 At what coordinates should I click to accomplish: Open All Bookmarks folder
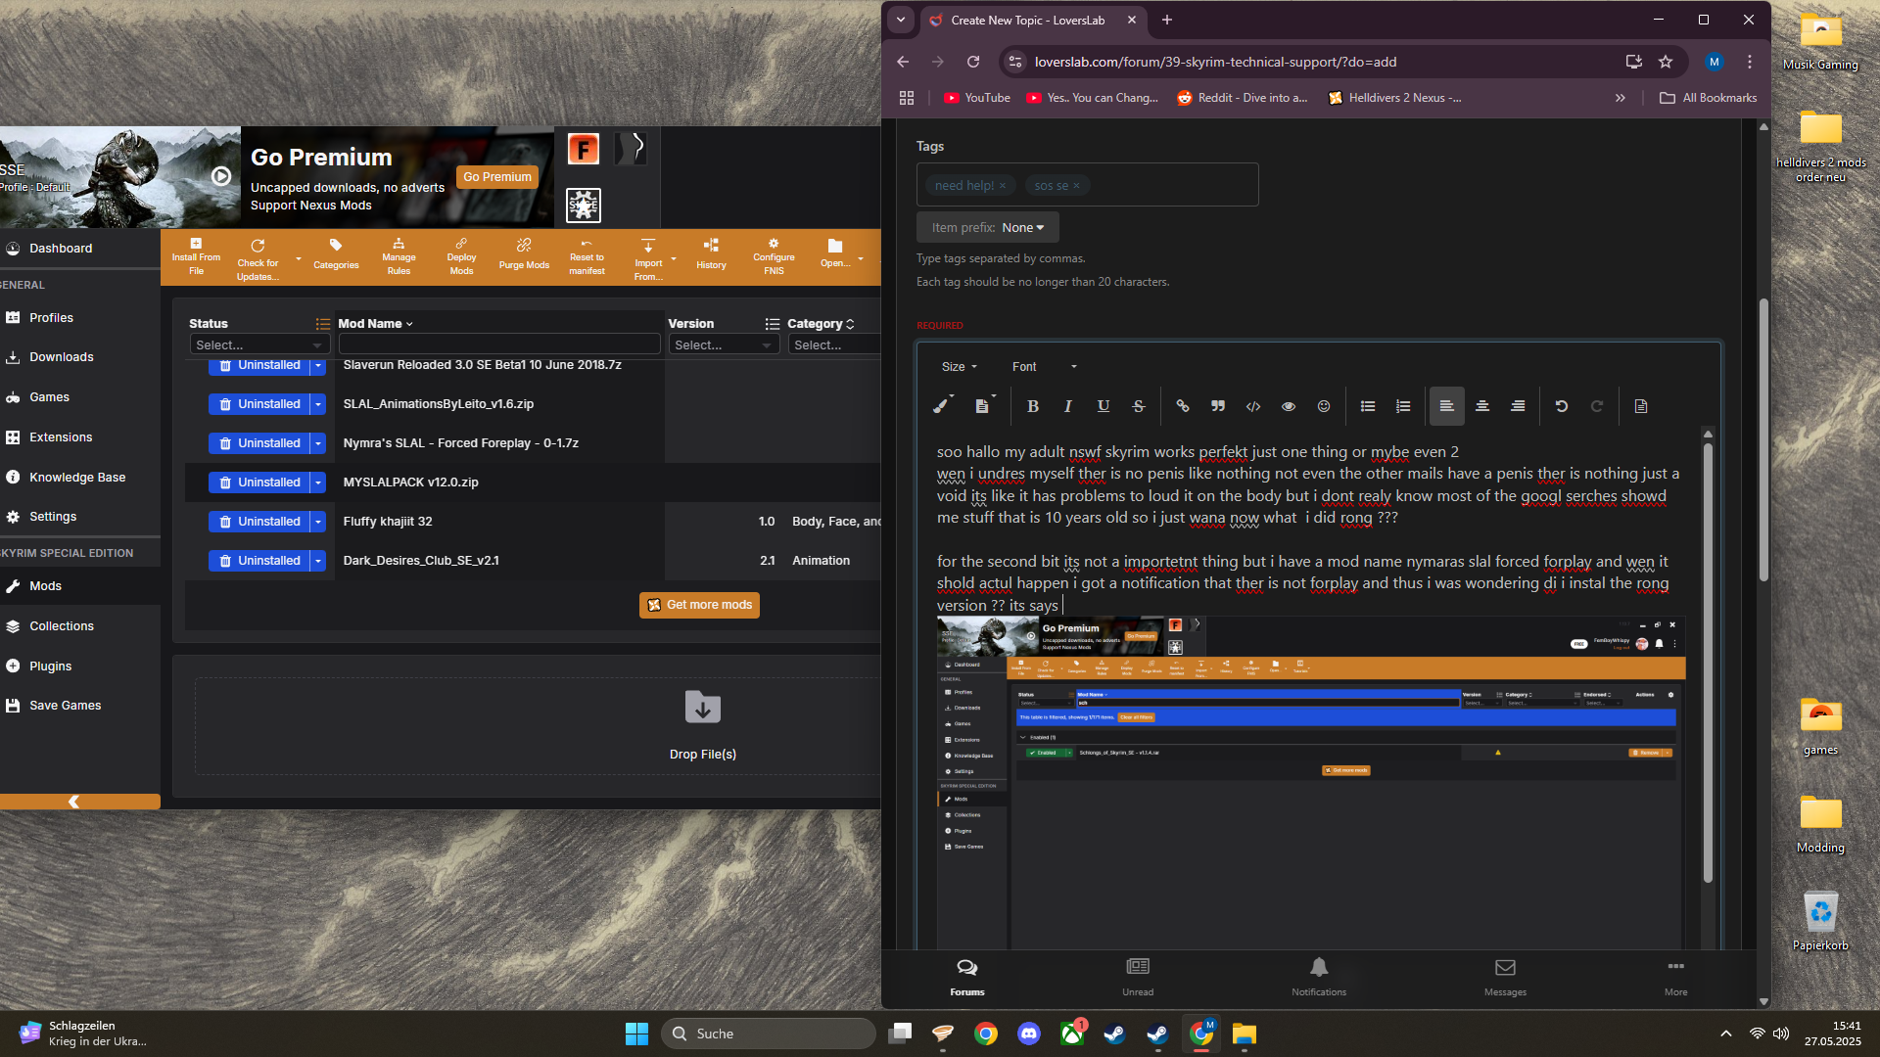click(1709, 98)
